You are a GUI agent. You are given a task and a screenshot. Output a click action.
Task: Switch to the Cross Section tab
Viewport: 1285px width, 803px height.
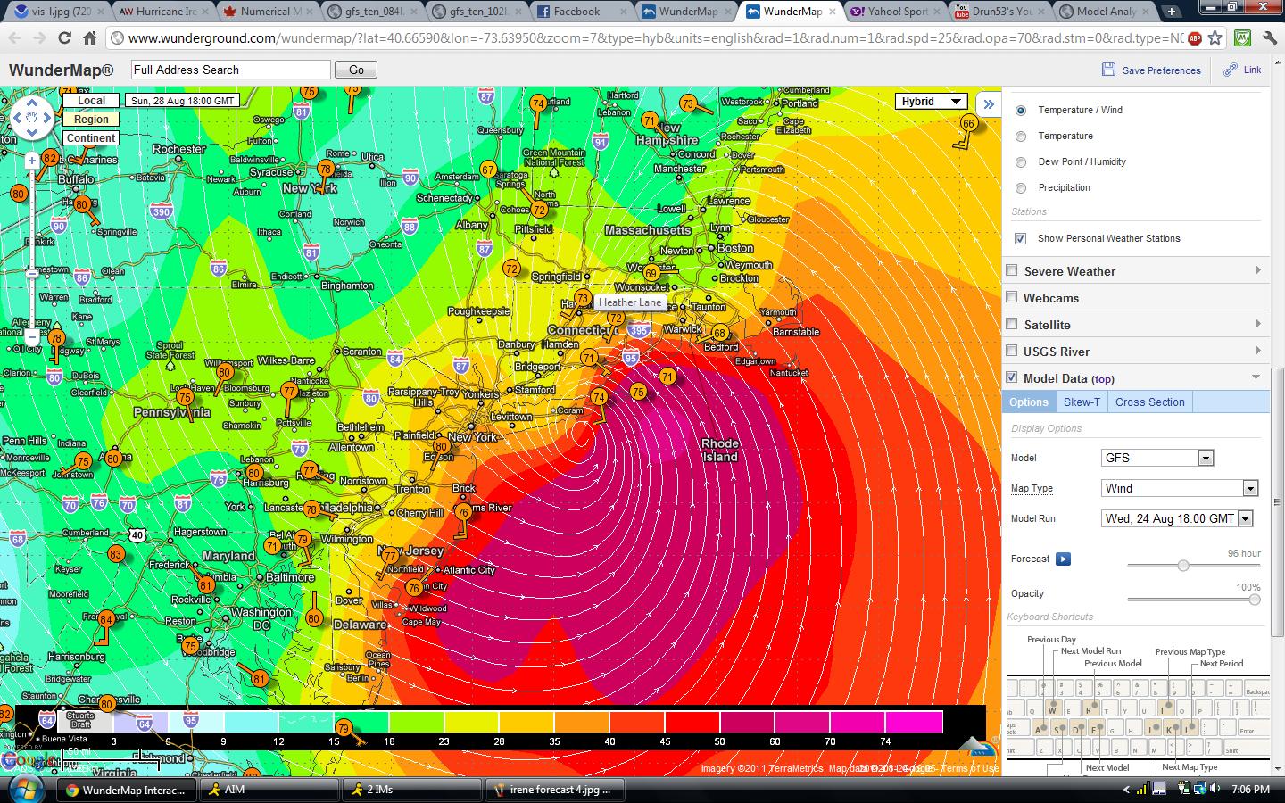click(x=1149, y=401)
